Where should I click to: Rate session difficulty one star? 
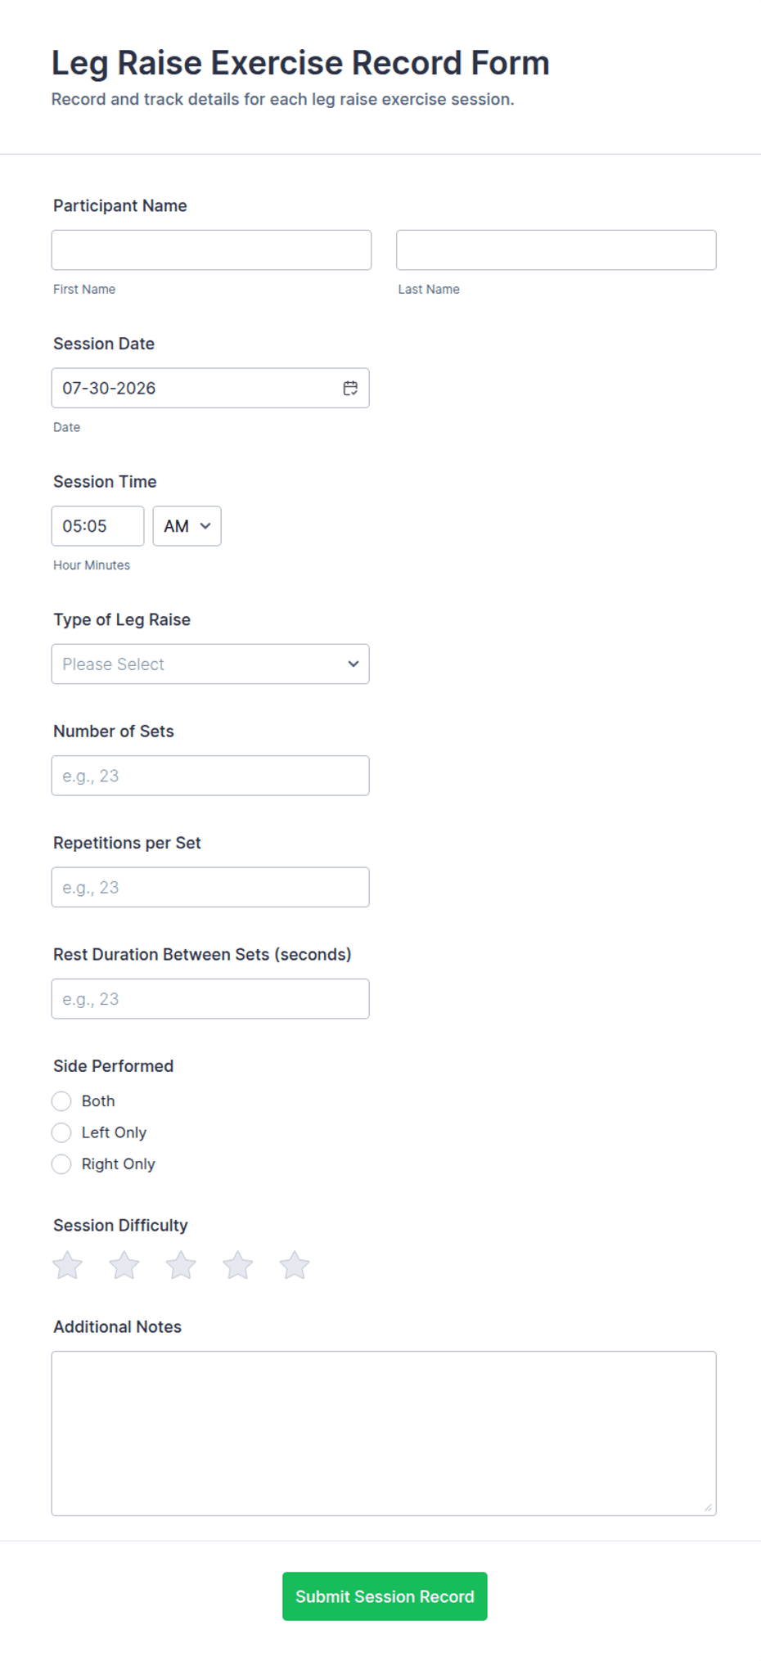pos(68,1265)
